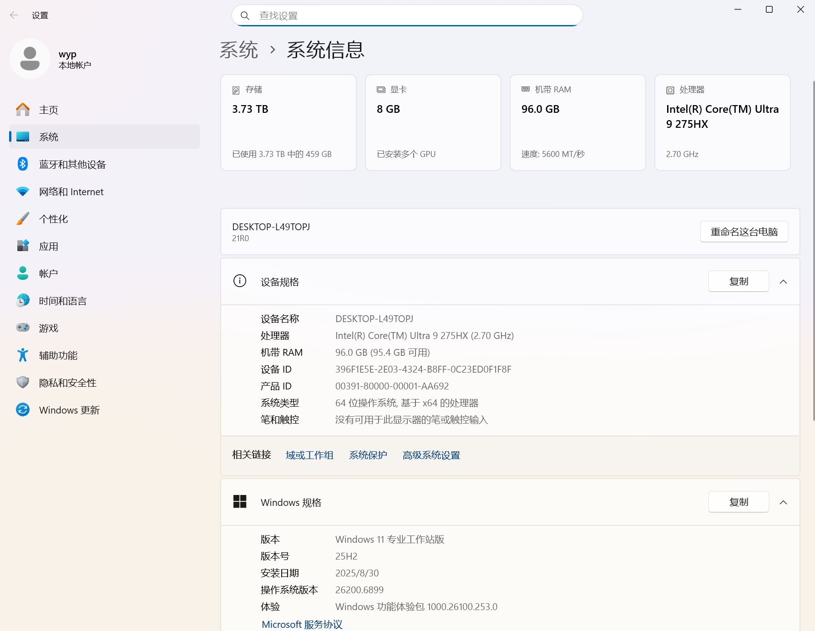Click the Gaming controller icon
The height and width of the screenshot is (631, 815).
click(x=23, y=328)
